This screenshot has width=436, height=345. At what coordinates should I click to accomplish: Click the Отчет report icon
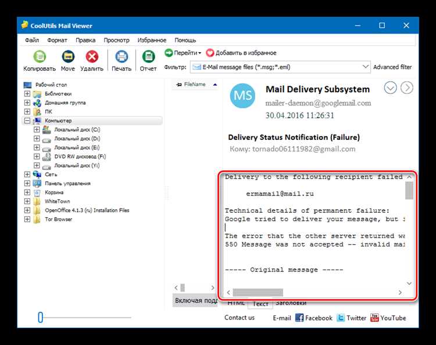[x=148, y=57]
